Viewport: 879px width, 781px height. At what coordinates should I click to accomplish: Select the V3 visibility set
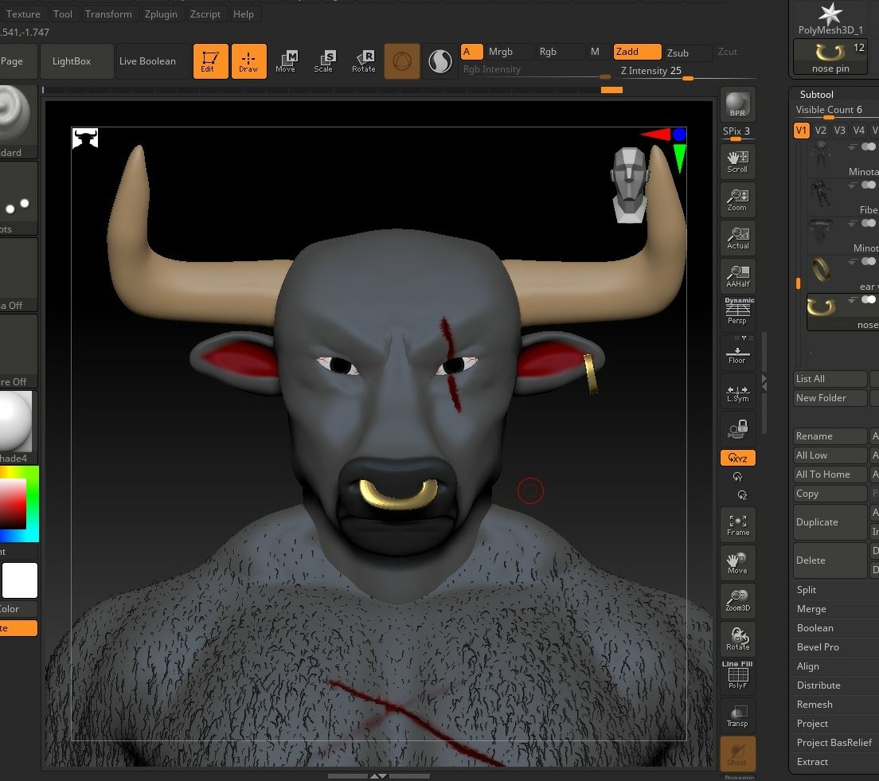coord(839,130)
